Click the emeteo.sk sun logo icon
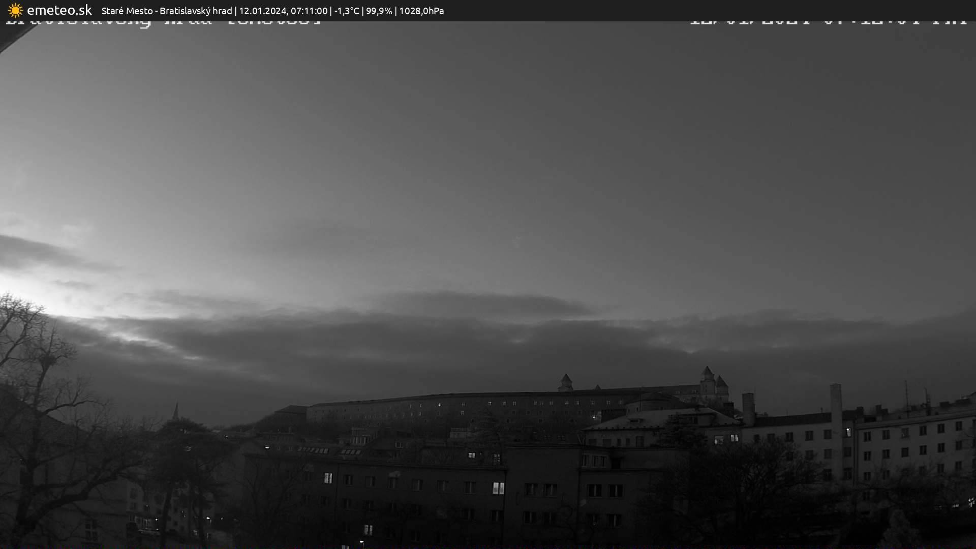The width and height of the screenshot is (976, 549). pos(15,10)
